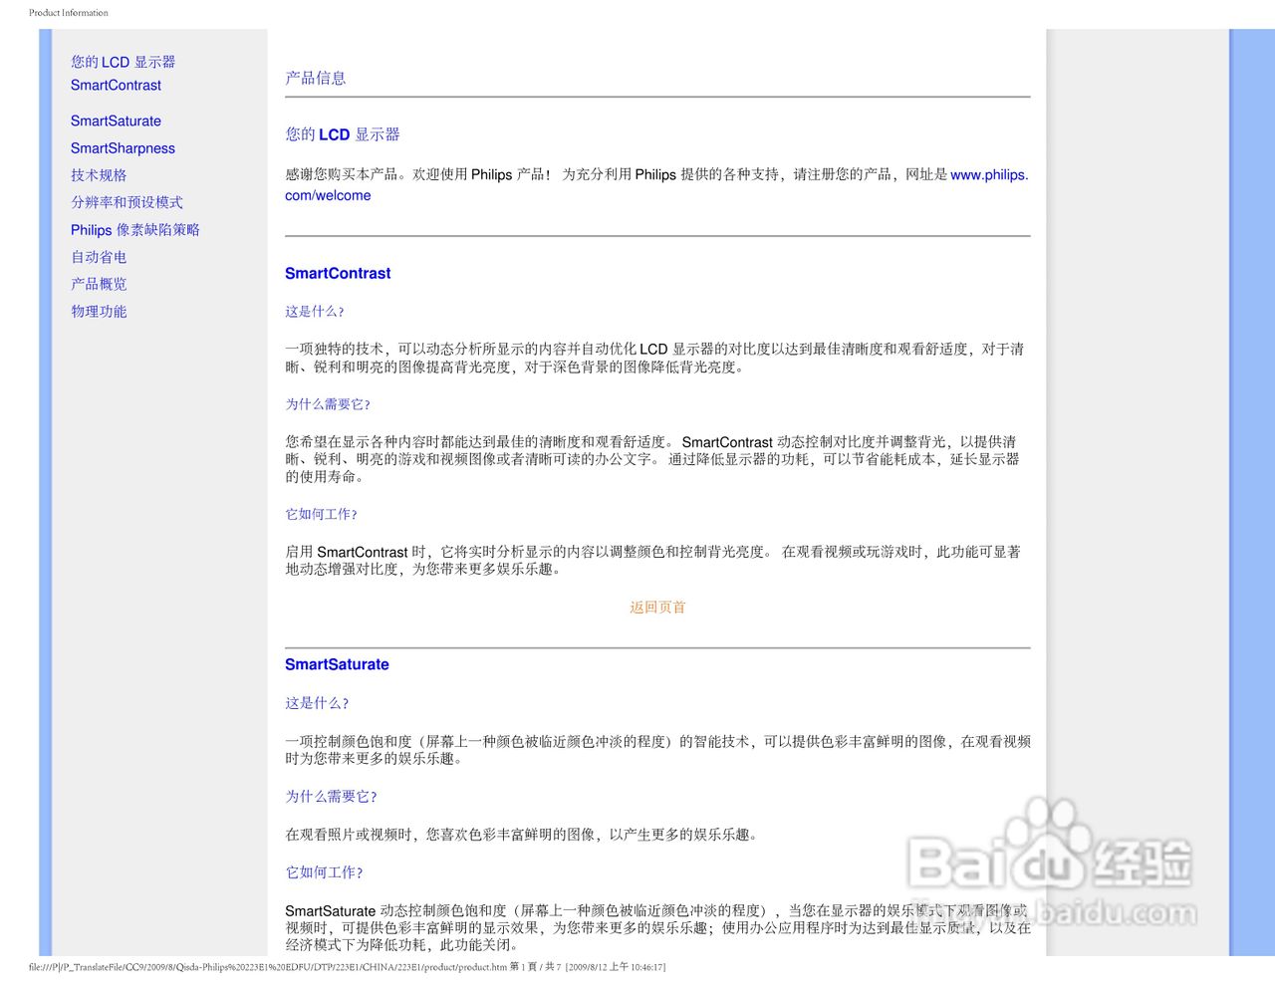Open the 产品概览 sidebar link
Screen dimensions: 1275x985
[x=99, y=284]
